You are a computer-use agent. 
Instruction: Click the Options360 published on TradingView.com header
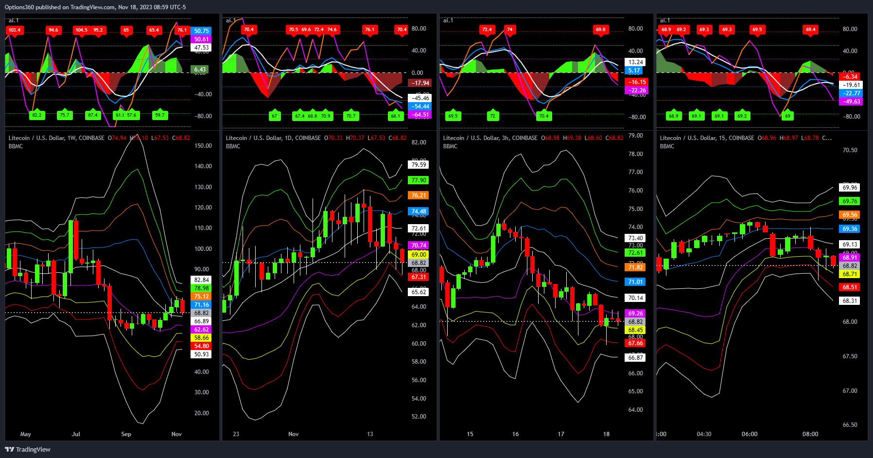95,7
